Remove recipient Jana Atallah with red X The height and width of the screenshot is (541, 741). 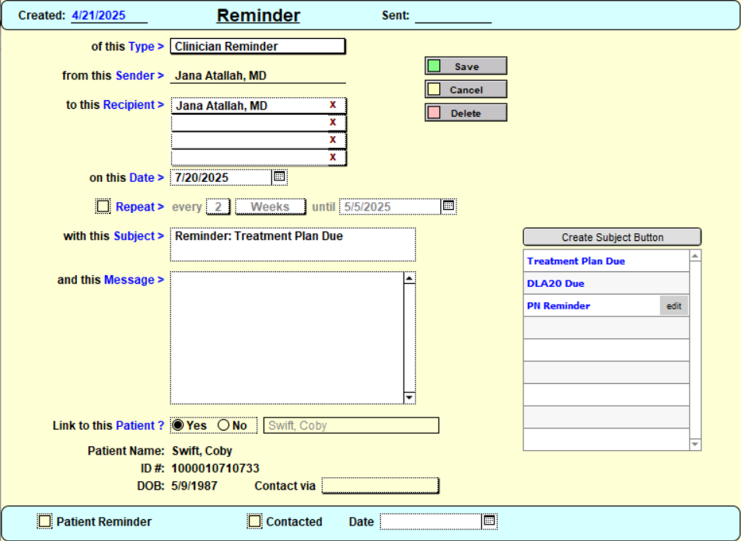(x=333, y=105)
